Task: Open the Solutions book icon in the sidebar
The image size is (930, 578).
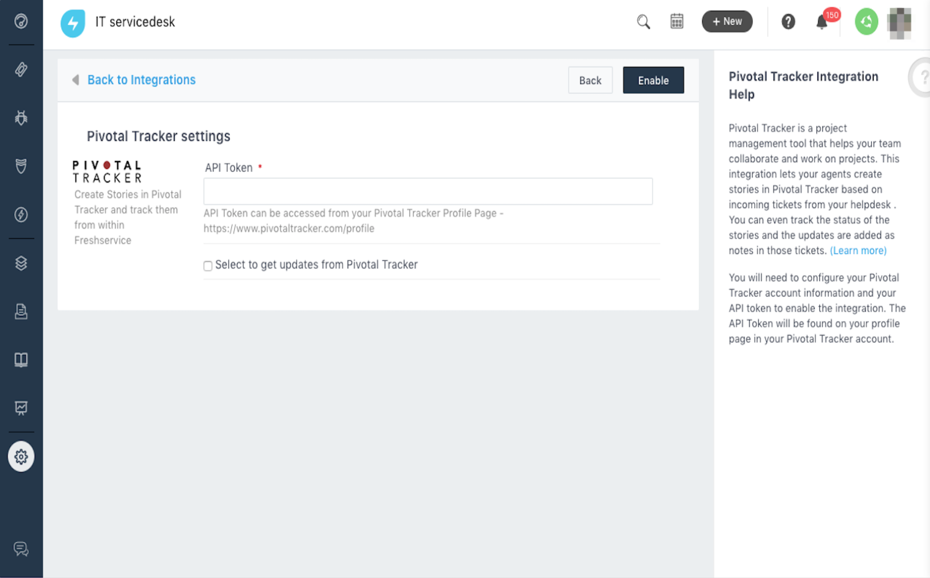Action: point(21,360)
